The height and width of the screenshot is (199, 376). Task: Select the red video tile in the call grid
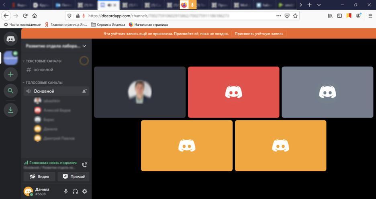pyautogui.click(x=233, y=92)
